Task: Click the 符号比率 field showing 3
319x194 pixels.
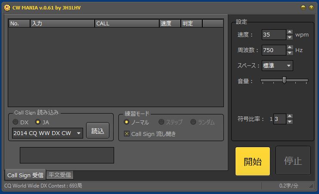Action: 280,119
